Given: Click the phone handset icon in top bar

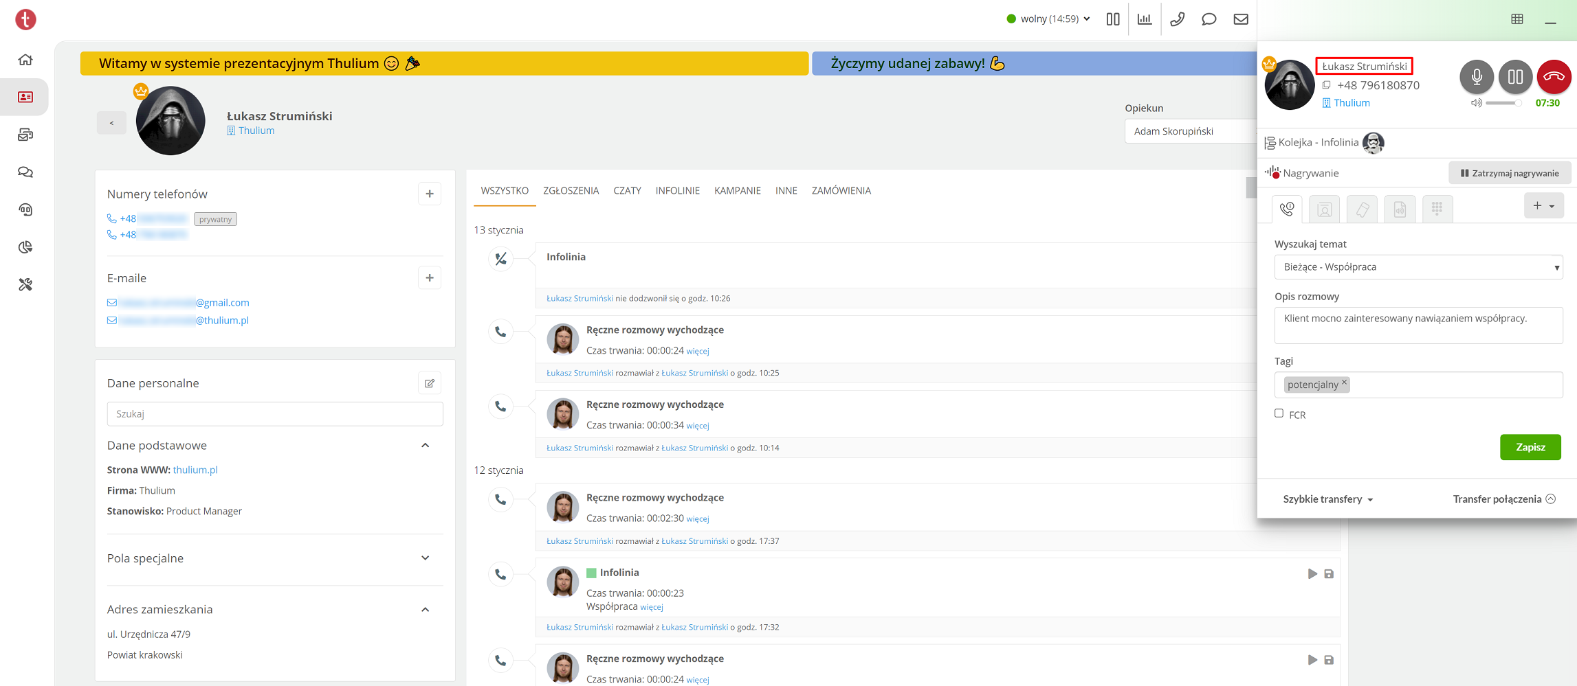Looking at the screenshot, I should click(x=1177, y=19).
